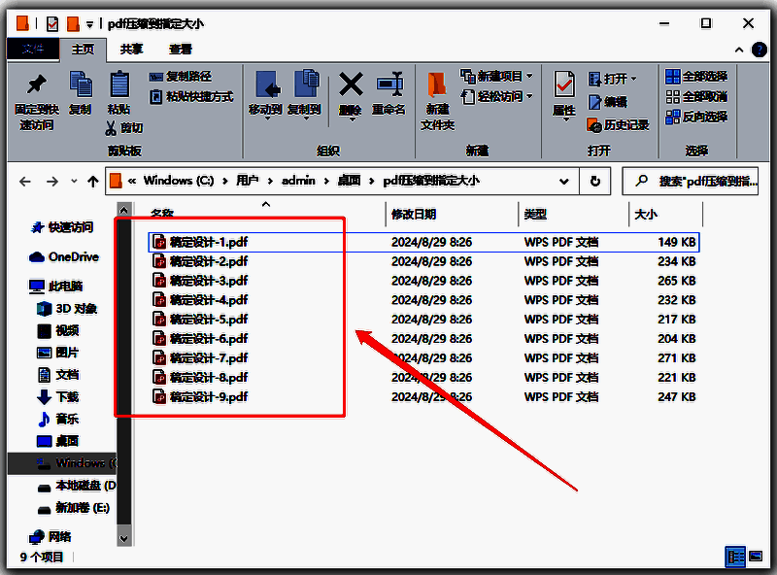The width and height of the screenshot is (777, 575).
Task: Open the View ribbon tab
Action: [181, 49]
